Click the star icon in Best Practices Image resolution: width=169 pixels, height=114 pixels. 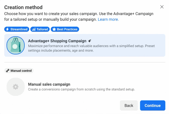tap(54, 29)
